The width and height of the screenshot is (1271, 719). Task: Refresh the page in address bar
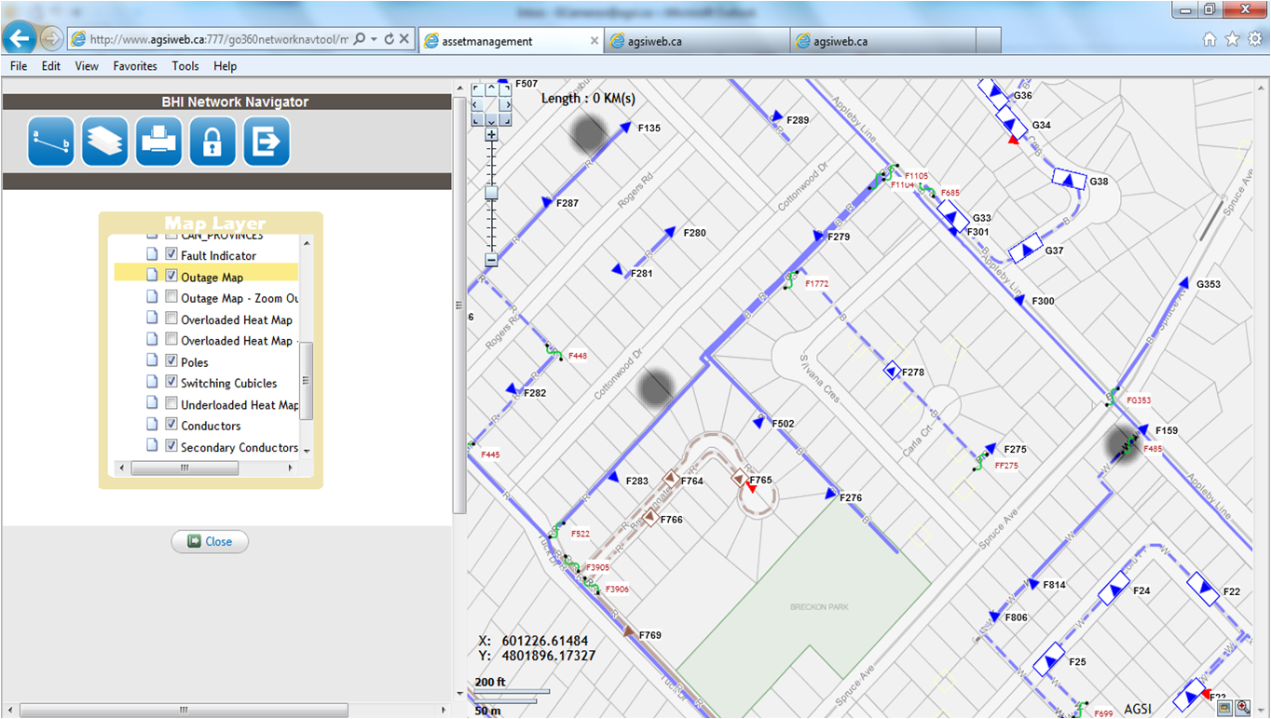click(389, 40)
